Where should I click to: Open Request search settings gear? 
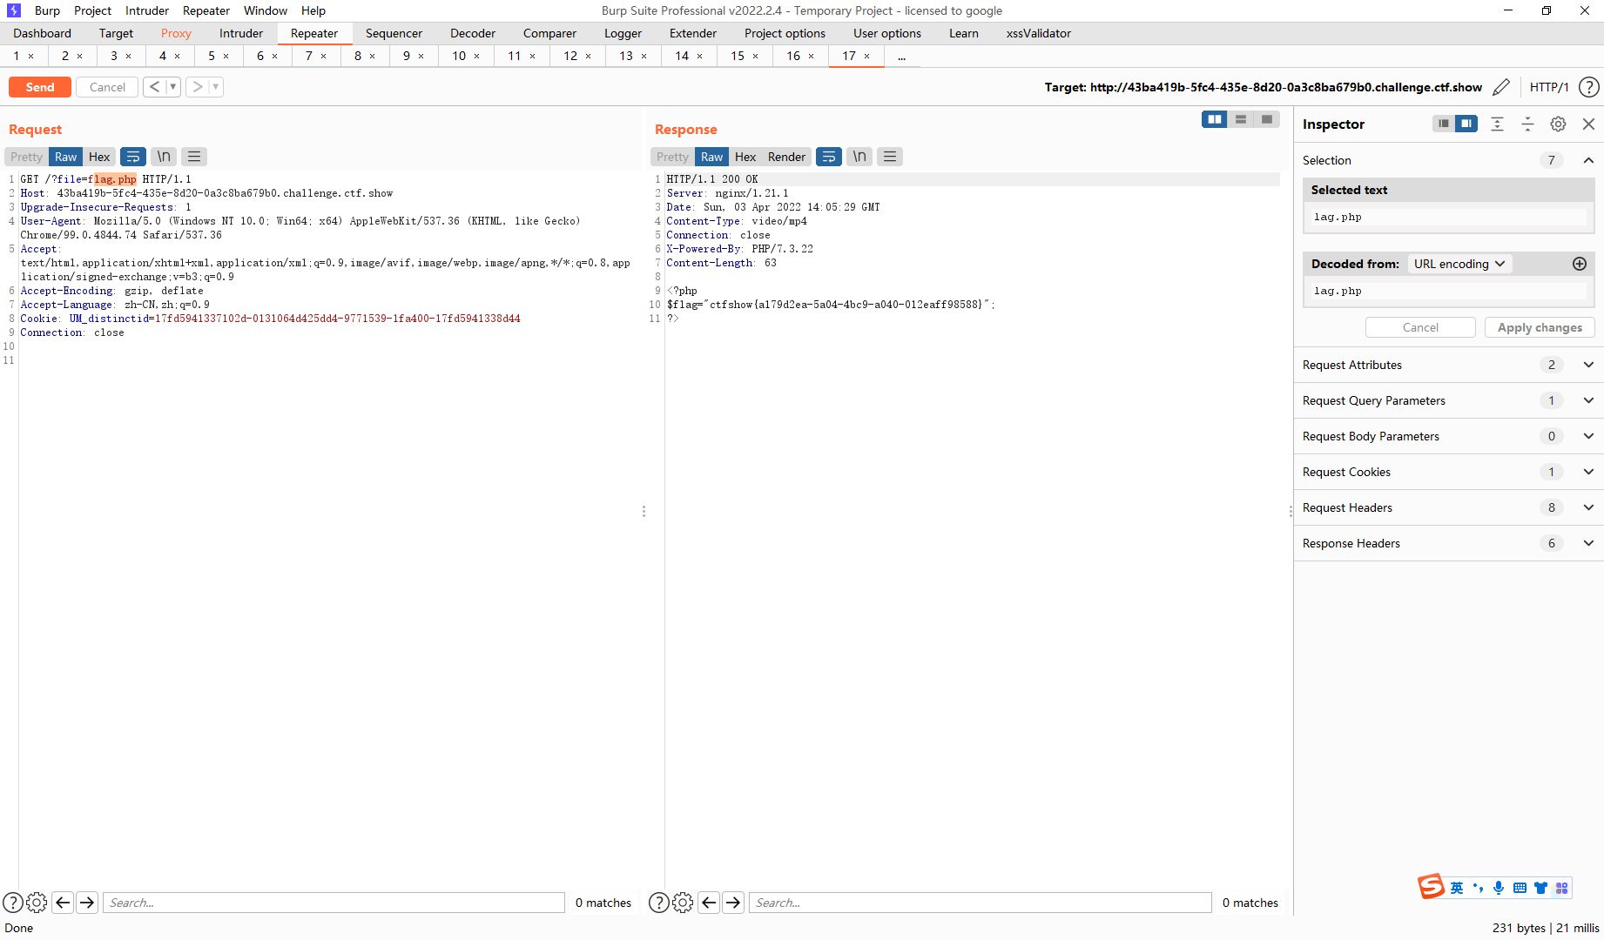(37, 903)
